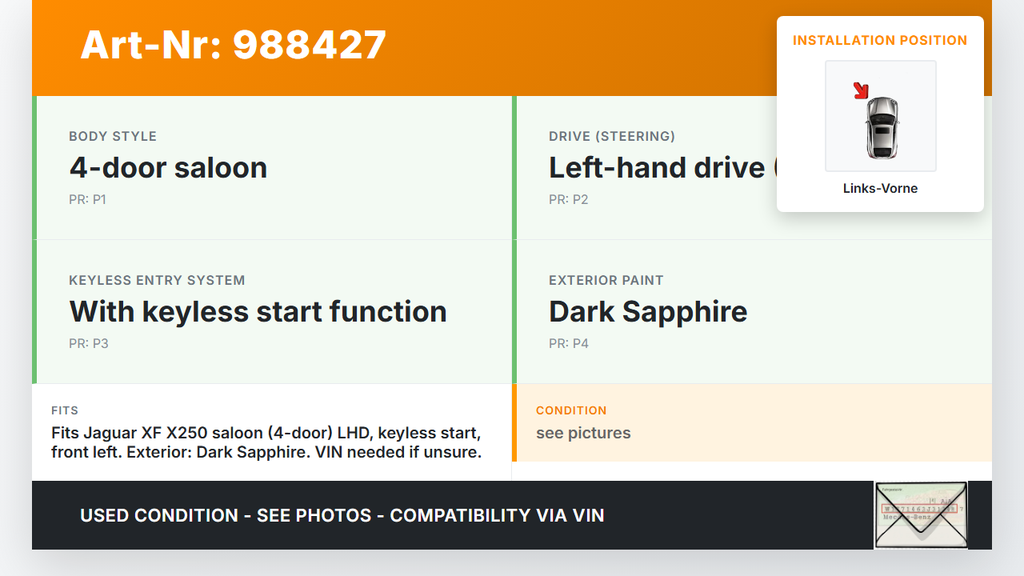
Task: Click the Fits Jaguar XF X250 description
Action: pyautogui.click(x=266, y=442)
